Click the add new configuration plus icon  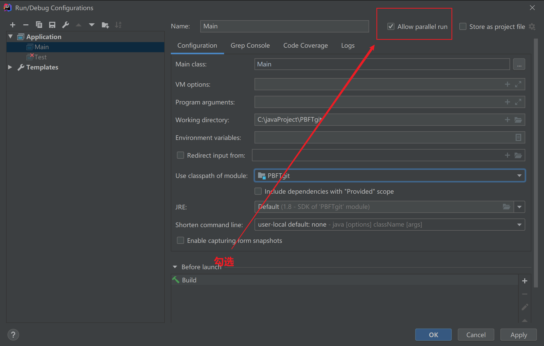13,25
